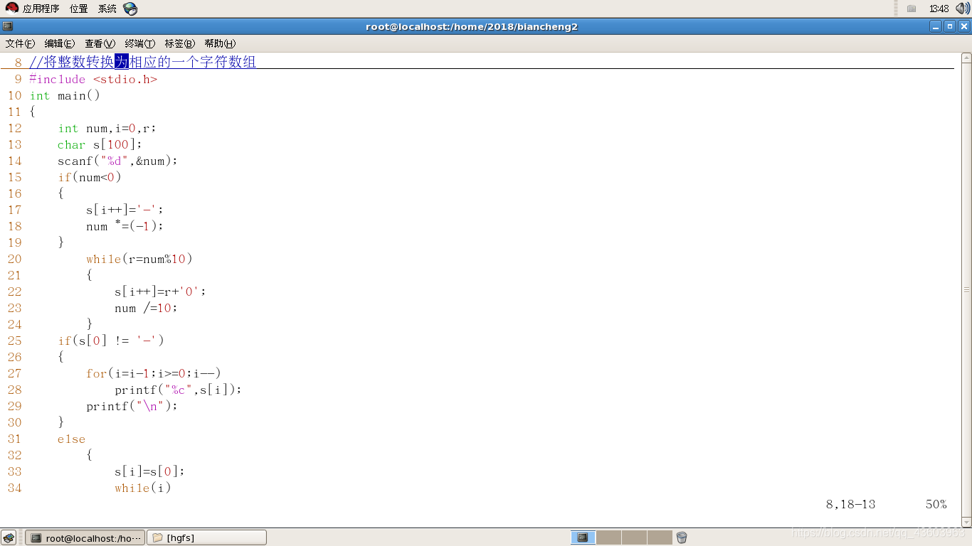Click the 'num *=(-1);' line
The image size is (972, 546).
pos(125,227)
